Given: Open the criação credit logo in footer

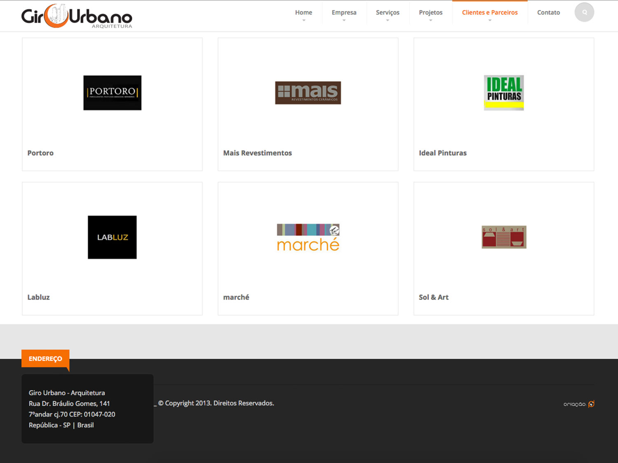Looking at the screenshot, I should [579, 404].
